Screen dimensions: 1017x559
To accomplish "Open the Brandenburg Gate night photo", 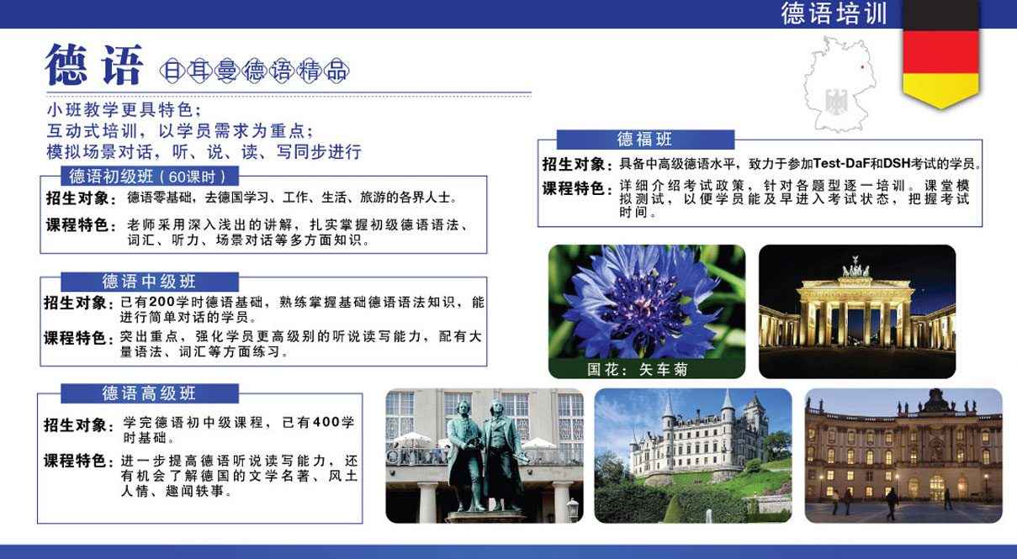I will click(857, 312).
